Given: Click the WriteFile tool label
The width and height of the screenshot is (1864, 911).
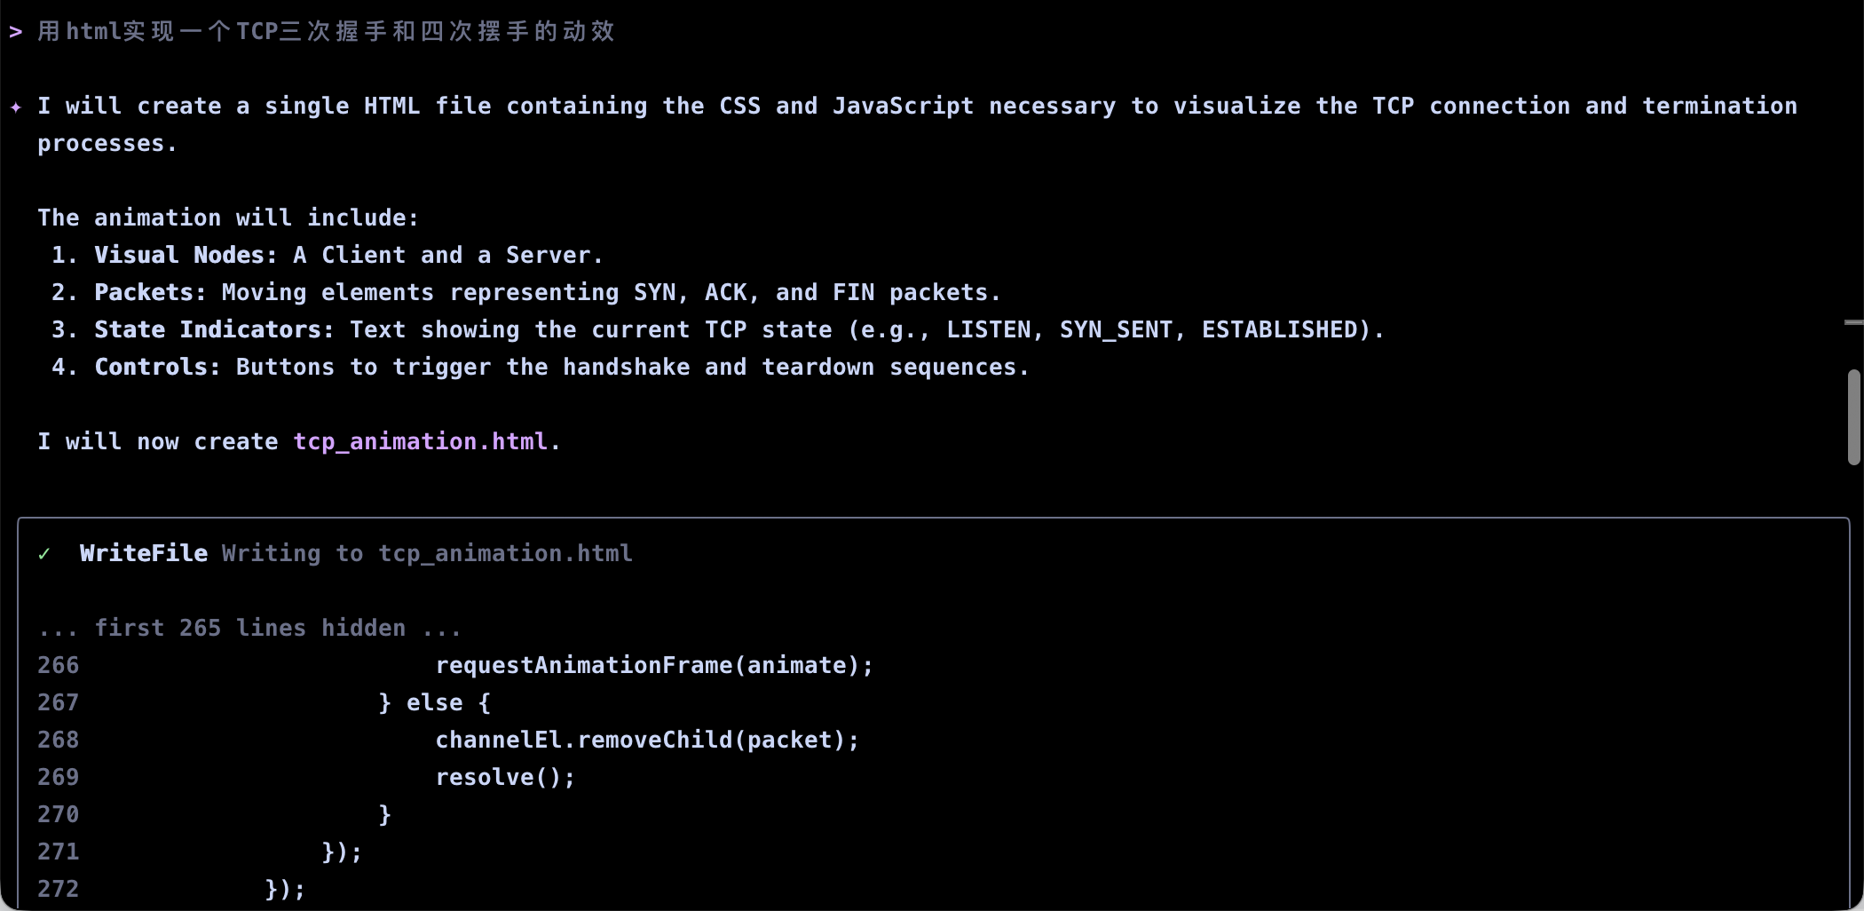Looking at the screenshot, I should click(143, 553).
